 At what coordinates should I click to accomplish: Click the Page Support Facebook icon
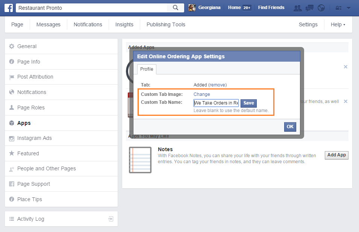click(x=11, y=184)
